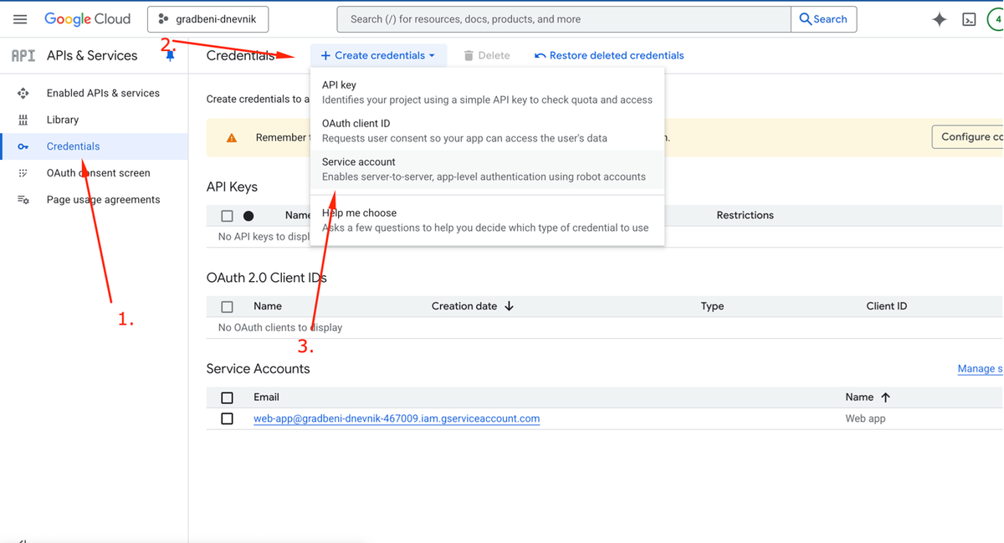
Task: Click the Delete trash icon button
Action: click(x=486, y=55)
